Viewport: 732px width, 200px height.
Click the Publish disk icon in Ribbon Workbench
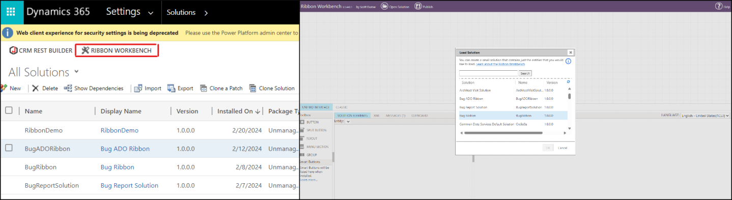[x=418, y=7]
